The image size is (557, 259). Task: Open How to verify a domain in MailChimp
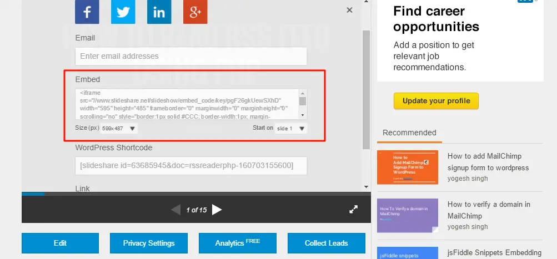pos(489,210)
